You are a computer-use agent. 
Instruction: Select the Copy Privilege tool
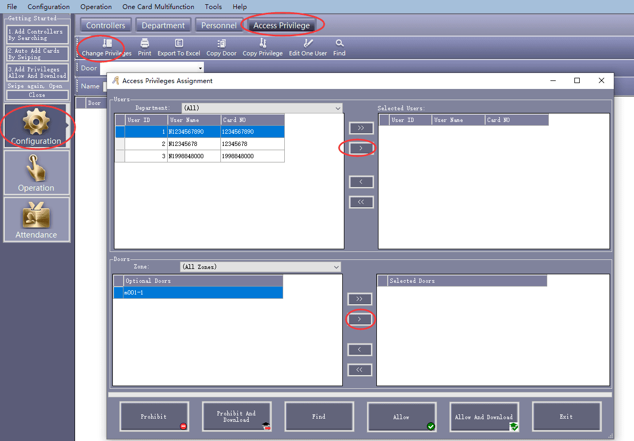(262, 48)
